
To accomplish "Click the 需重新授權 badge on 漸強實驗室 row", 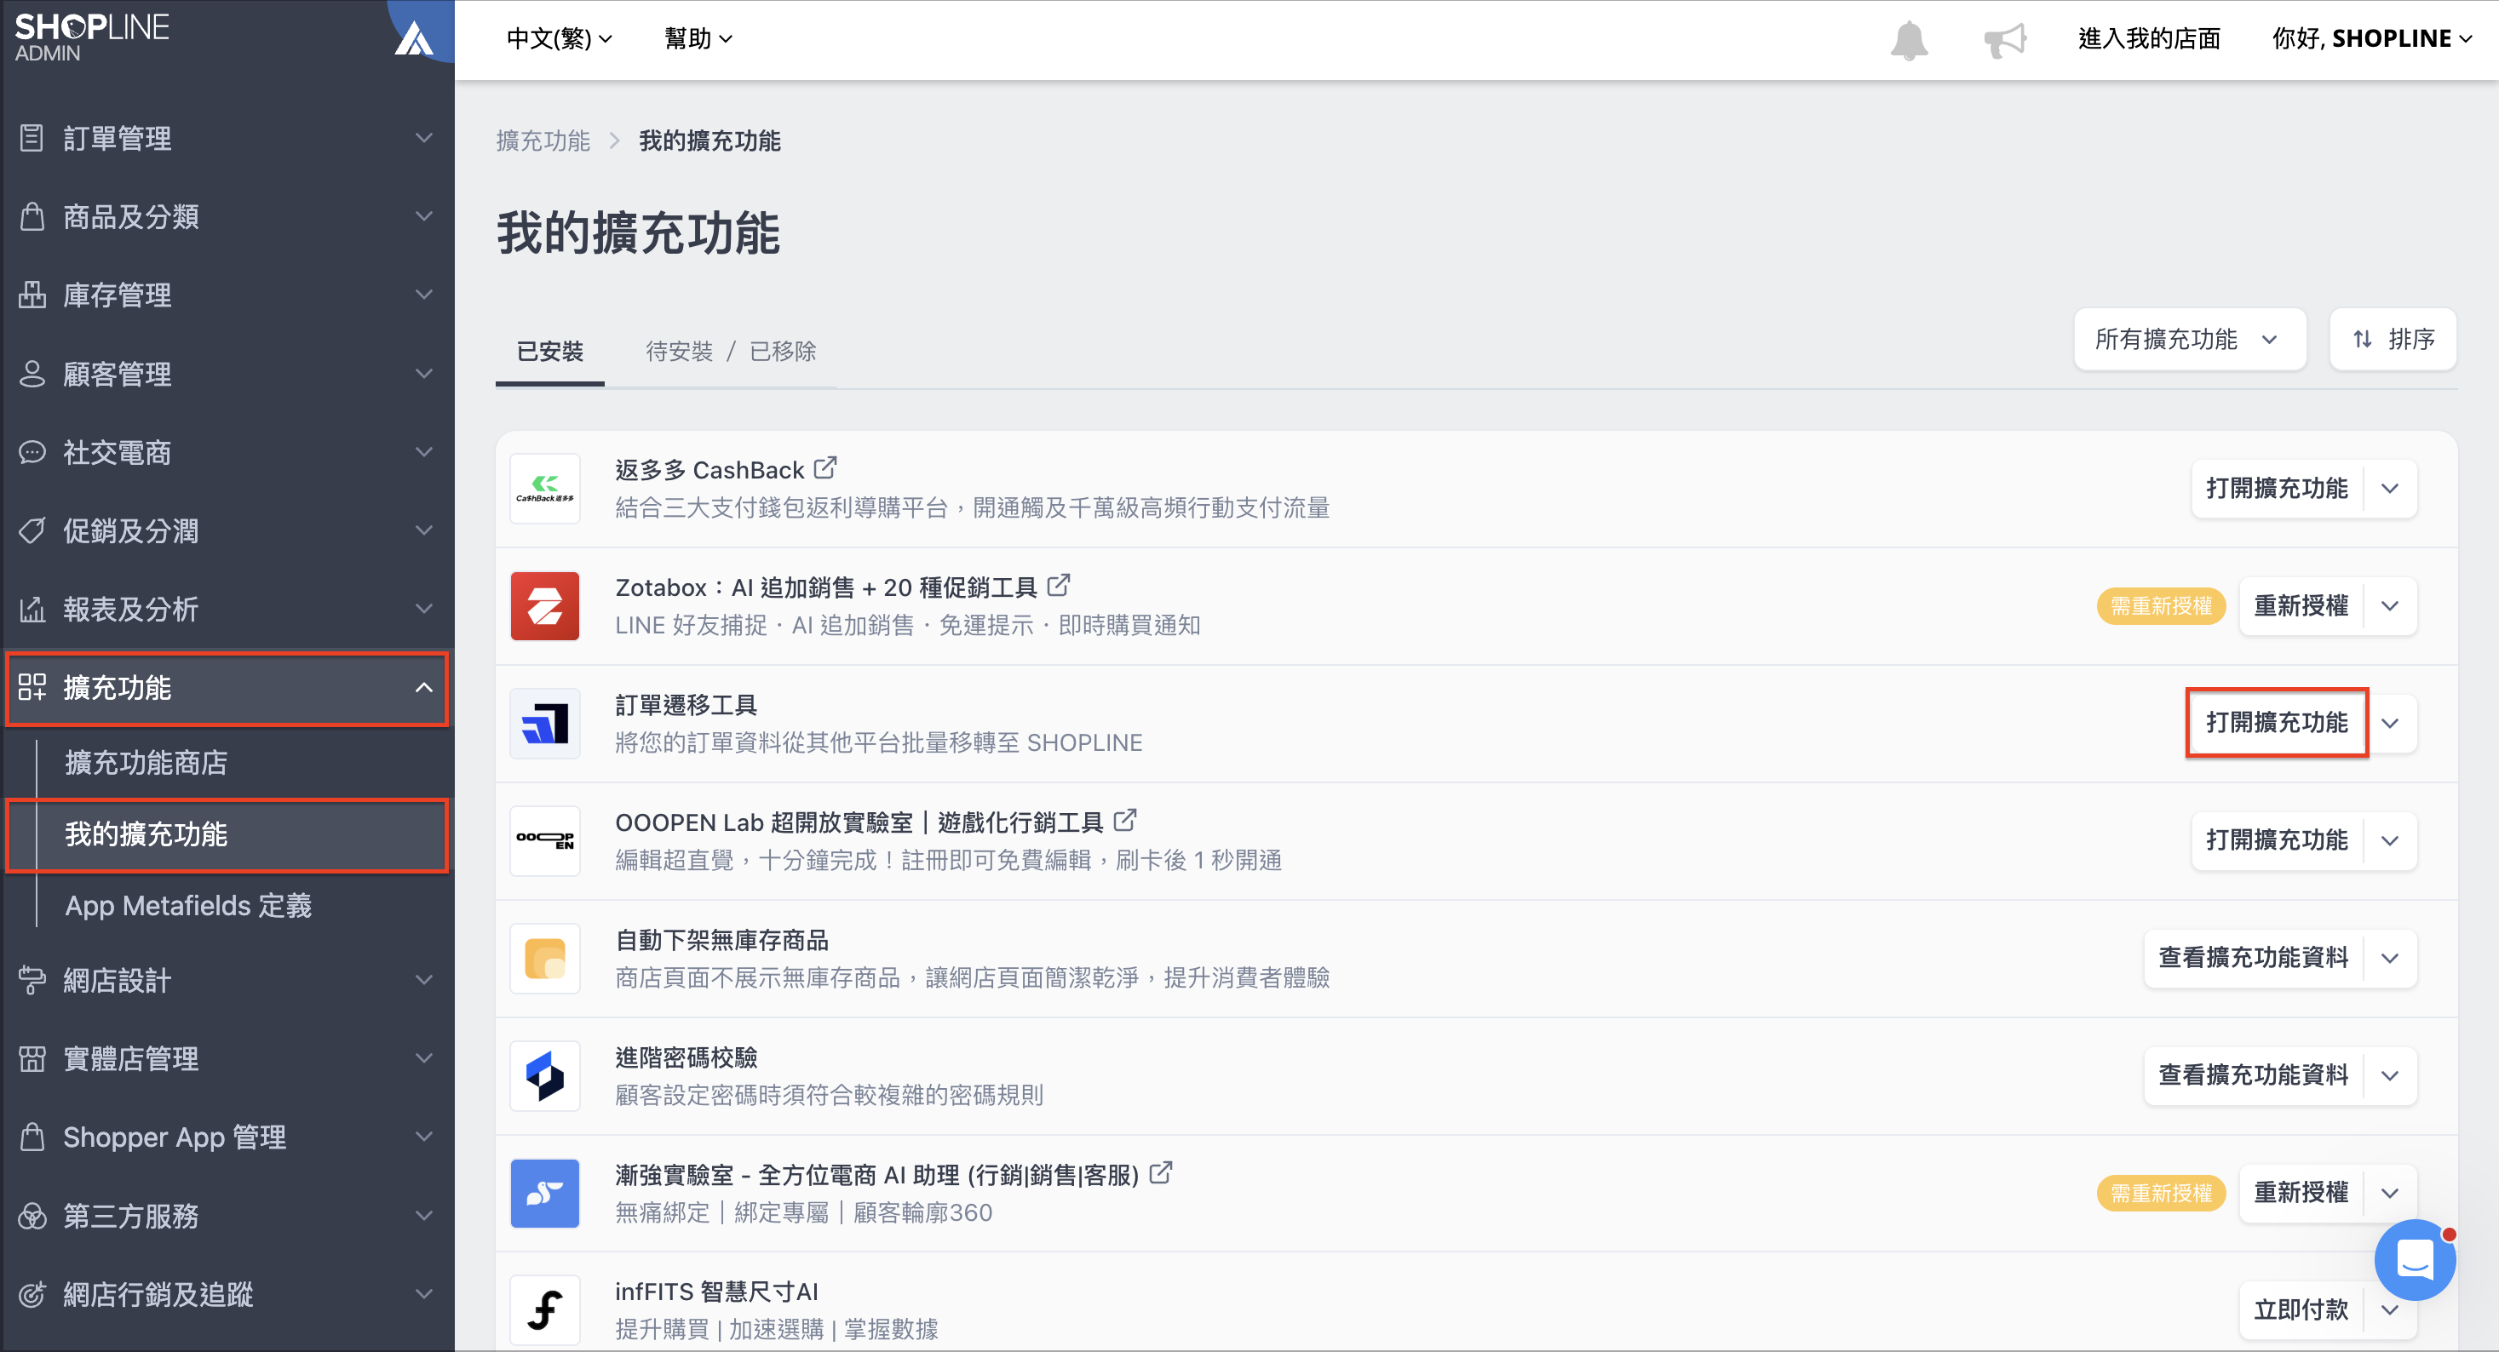I will pos(2160,1193).
